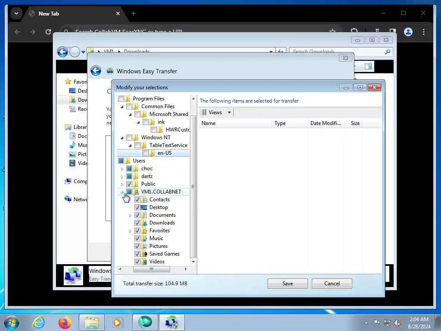Screen dimensions: 441x331
Task: Click the tree scrollbar down arrow
Action: [x=193, y=262]
